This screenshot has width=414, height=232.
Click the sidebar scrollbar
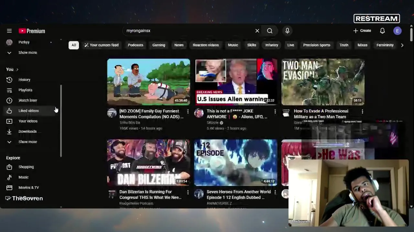[61, 121]
